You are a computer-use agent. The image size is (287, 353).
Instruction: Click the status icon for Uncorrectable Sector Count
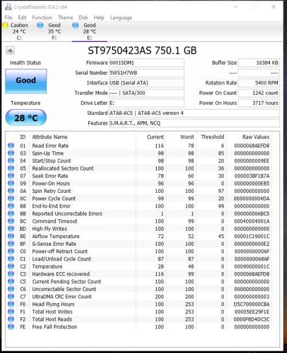point(11,289)
